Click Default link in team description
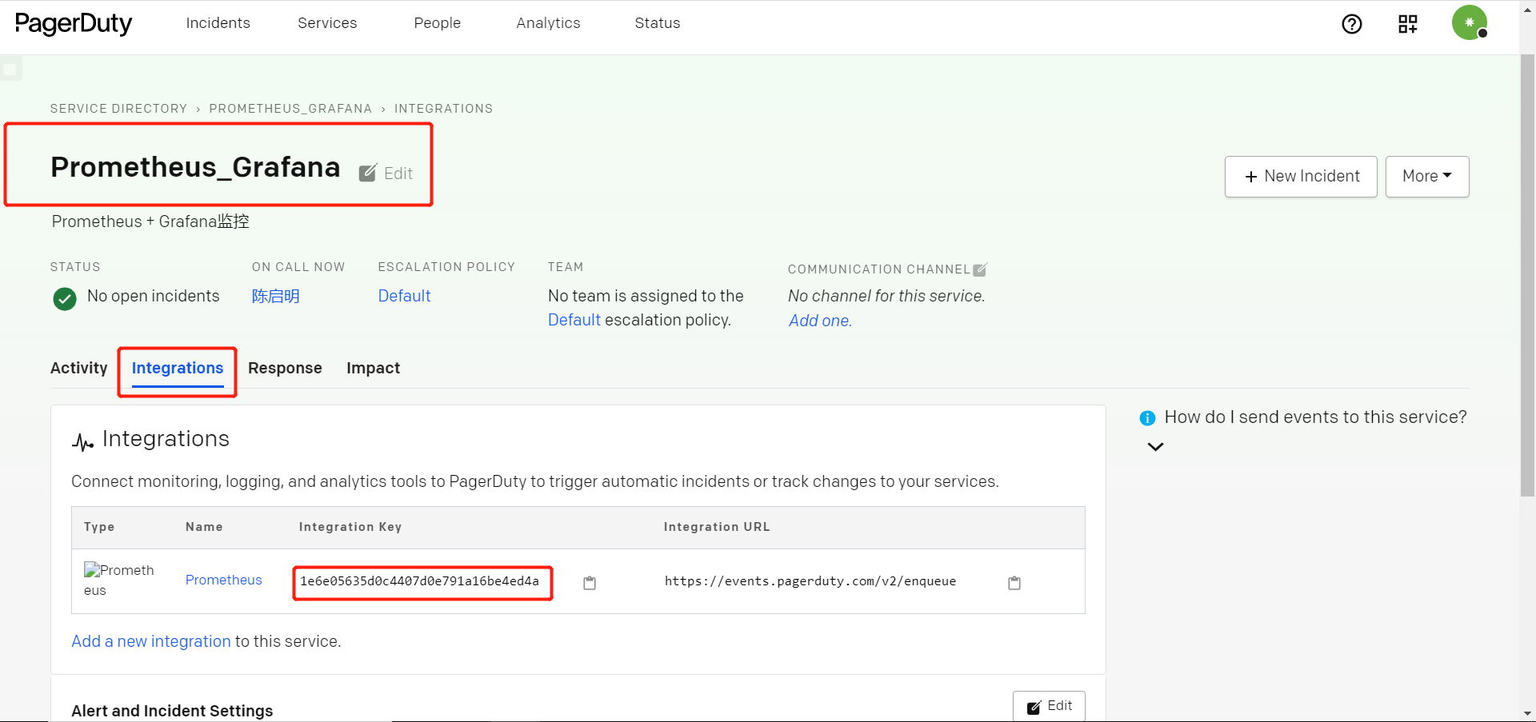Screen dimensions: 1536x722 pyautogui.click(x=574, y=320)
